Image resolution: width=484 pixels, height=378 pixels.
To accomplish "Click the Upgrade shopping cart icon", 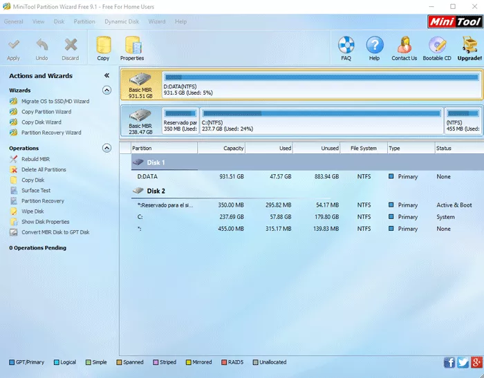I will point(469,45).
